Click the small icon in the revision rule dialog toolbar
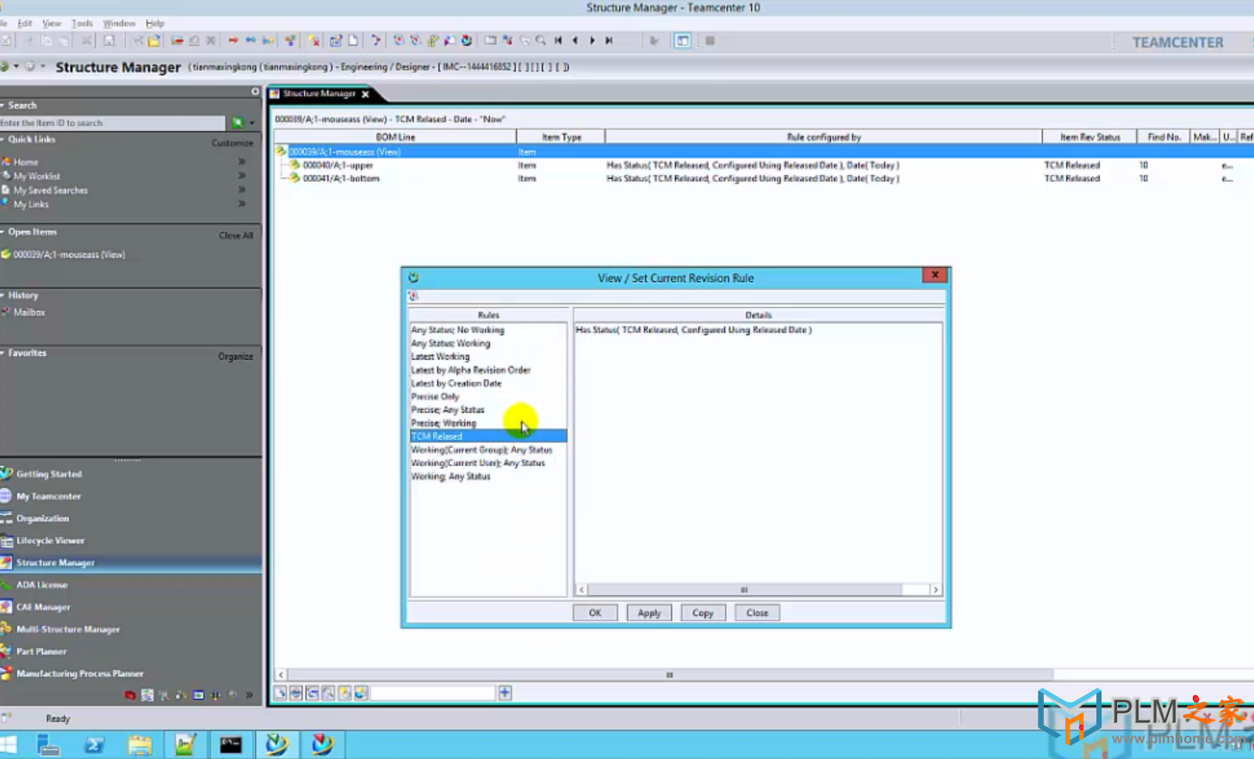This screenshot has width=1254, height=759. point(413,296)
